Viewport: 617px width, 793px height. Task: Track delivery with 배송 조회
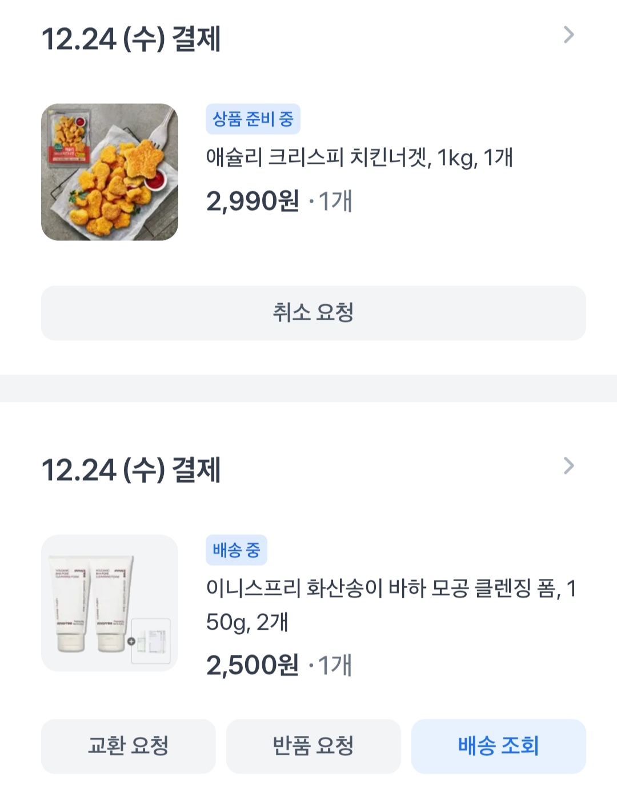coord(498,746)
